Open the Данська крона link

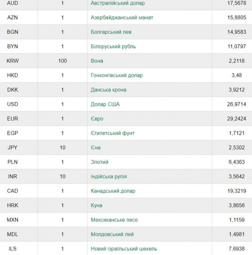[109, 90]
